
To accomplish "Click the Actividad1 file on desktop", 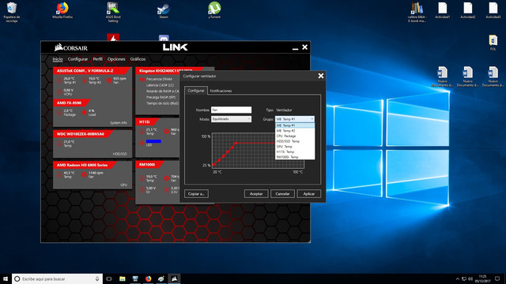I will pos(443,10).
